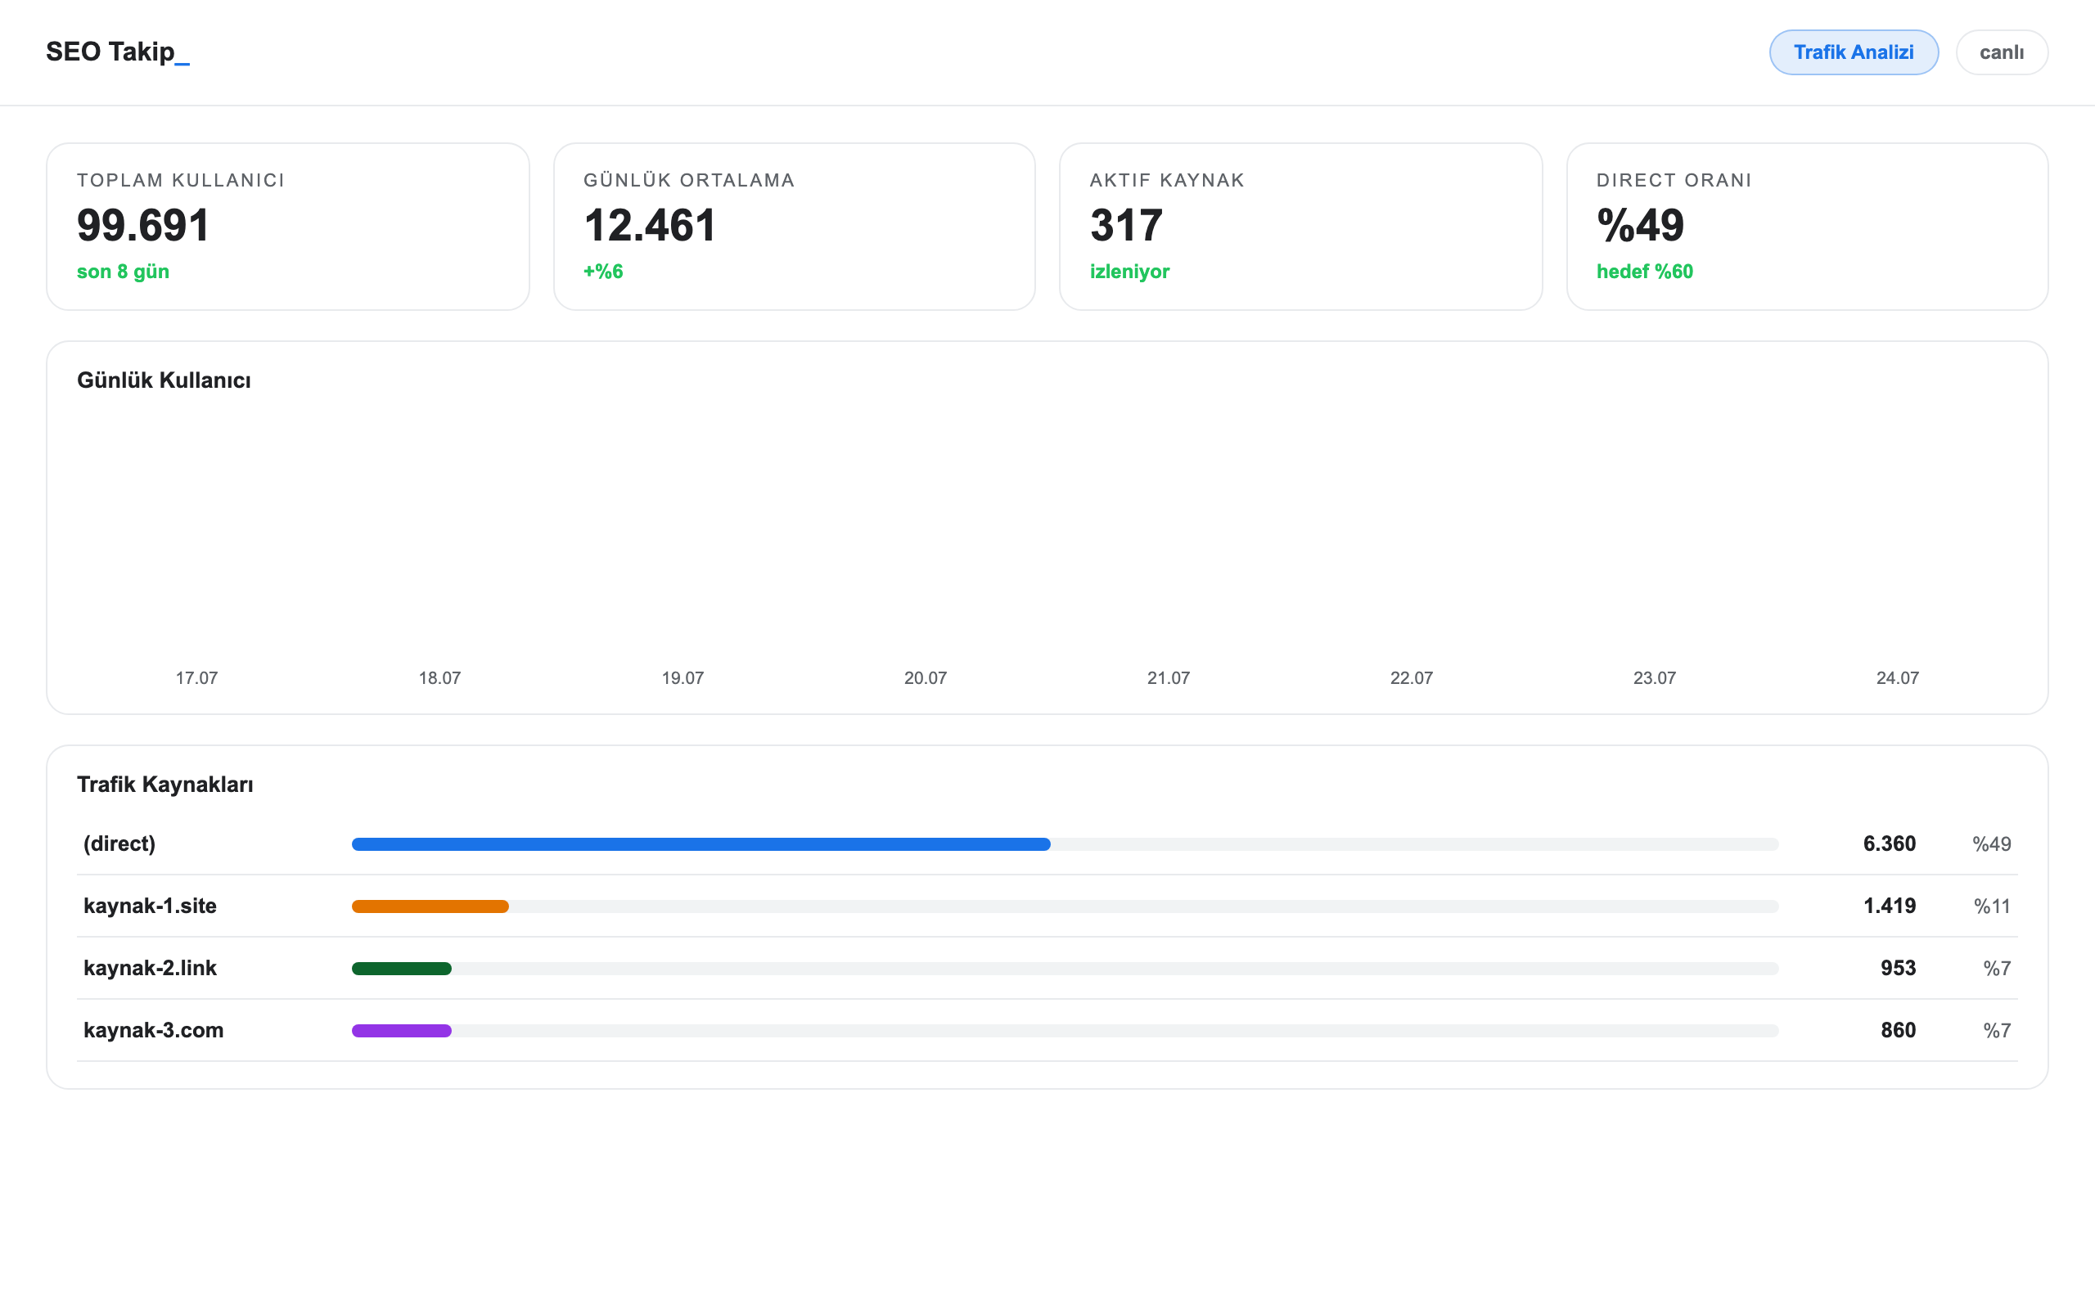
Task: Click the canlı status pill
Action: pos(2002,52)
